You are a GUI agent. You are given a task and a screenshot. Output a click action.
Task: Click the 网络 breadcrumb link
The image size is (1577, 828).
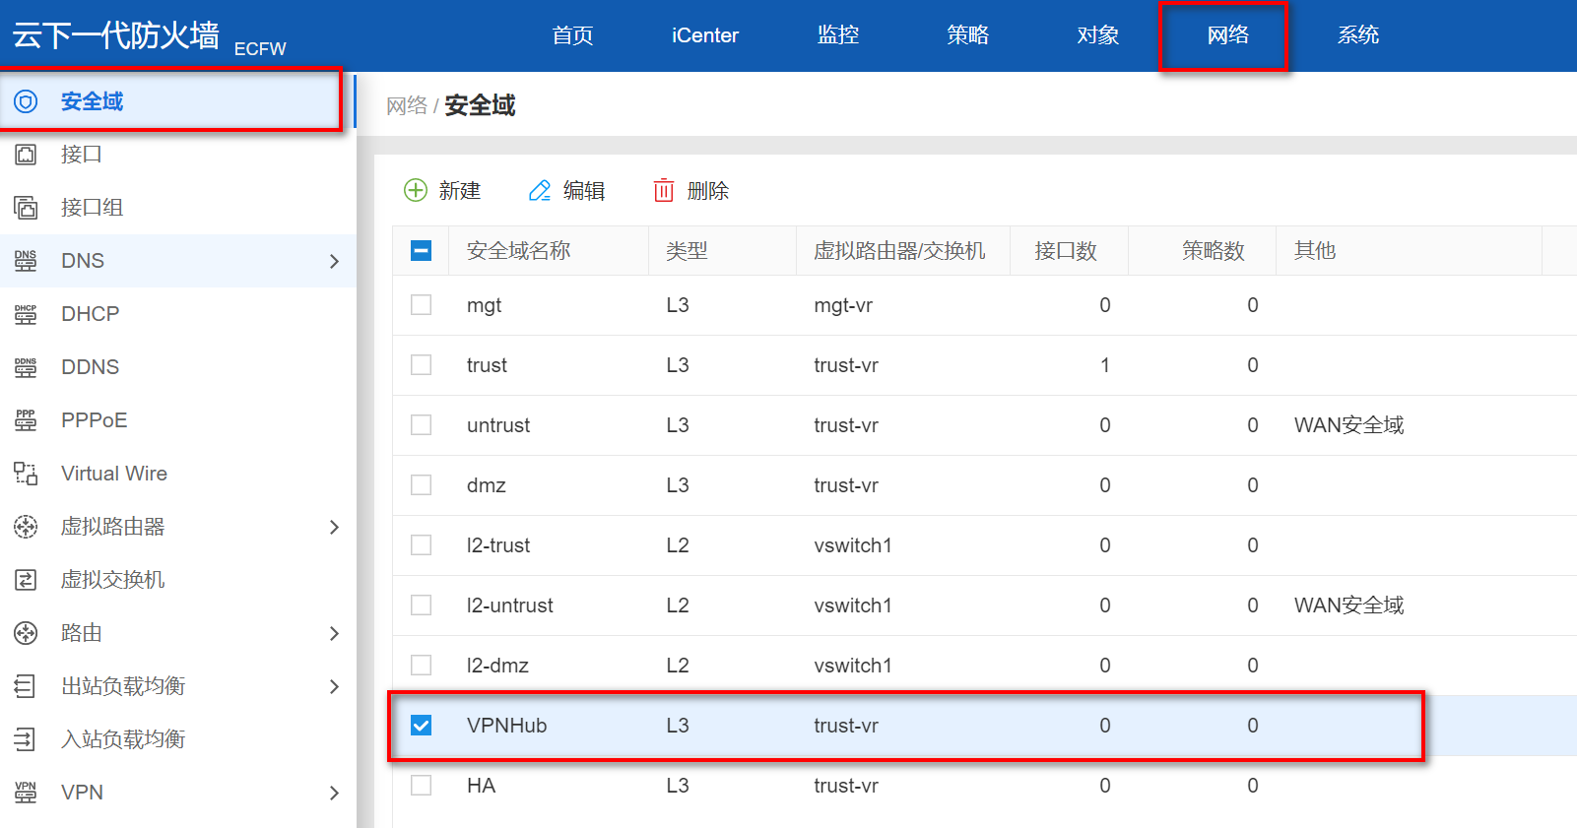pos(406,105)
